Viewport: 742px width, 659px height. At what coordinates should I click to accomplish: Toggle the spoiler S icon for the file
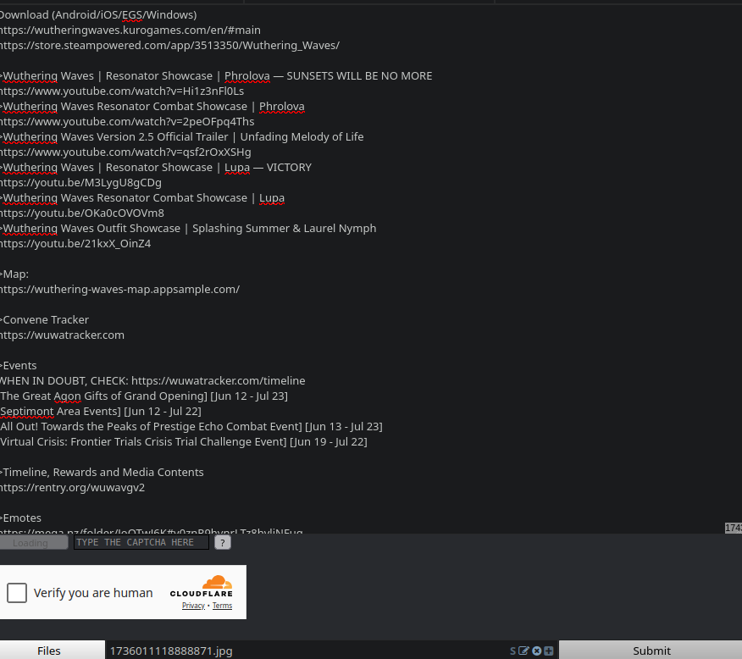click(x=513, y=651)
